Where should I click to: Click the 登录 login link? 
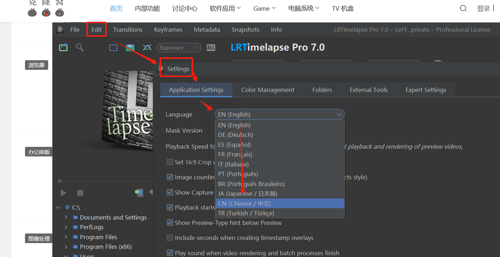tap(484, 9)
